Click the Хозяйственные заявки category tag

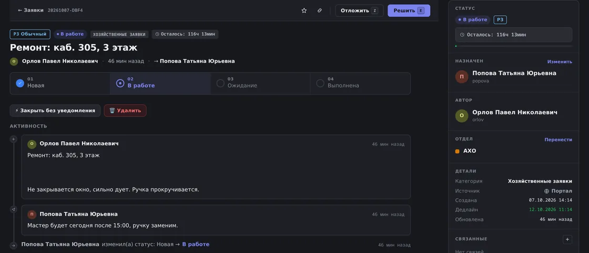[x=119, y=34]
